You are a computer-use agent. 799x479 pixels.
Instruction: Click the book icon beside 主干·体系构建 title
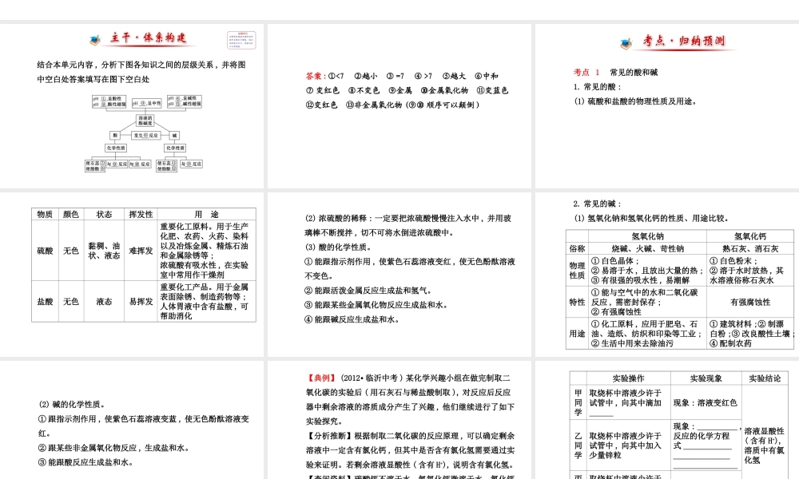pos(95,39)
